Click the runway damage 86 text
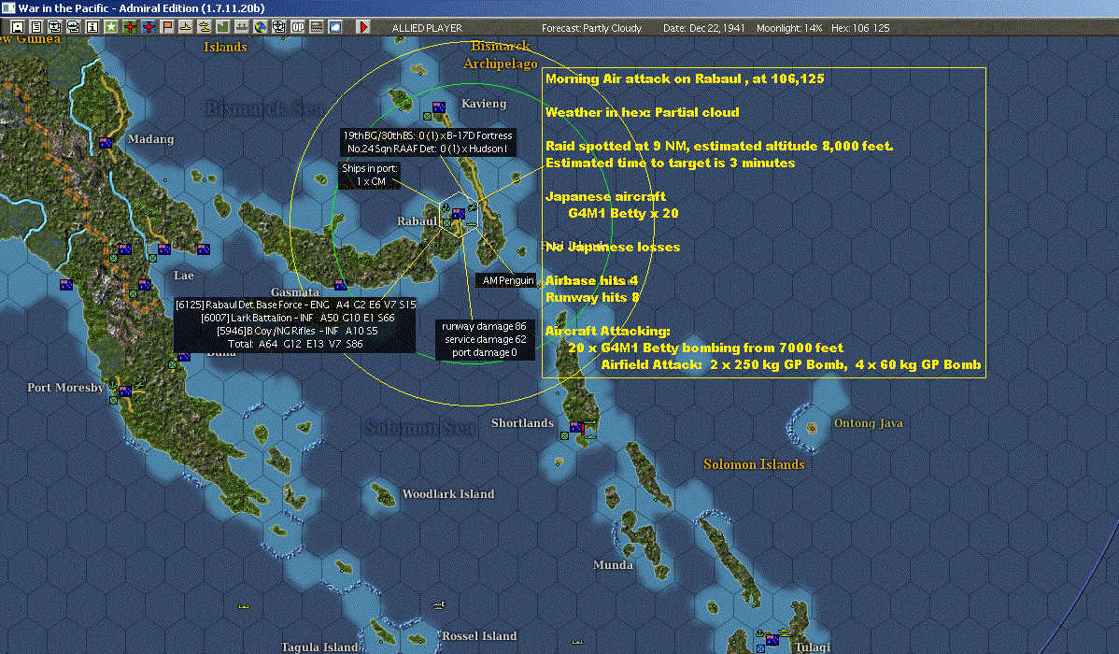The width and height of the screenshot is (1119, 654). [484, 326]
